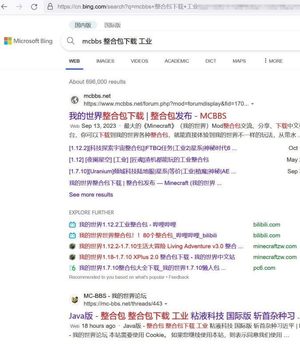Open 我的世界1.7.10整合包大全下载 link
This screenshot has width=300, height=344.
(152, 268)
